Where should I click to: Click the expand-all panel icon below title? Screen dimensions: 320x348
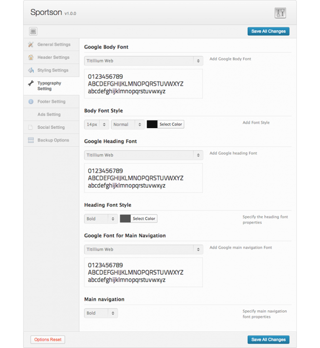33,31
